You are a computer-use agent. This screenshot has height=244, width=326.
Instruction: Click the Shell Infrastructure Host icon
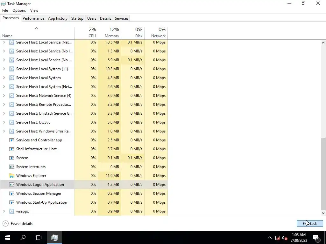pos(12,149)
